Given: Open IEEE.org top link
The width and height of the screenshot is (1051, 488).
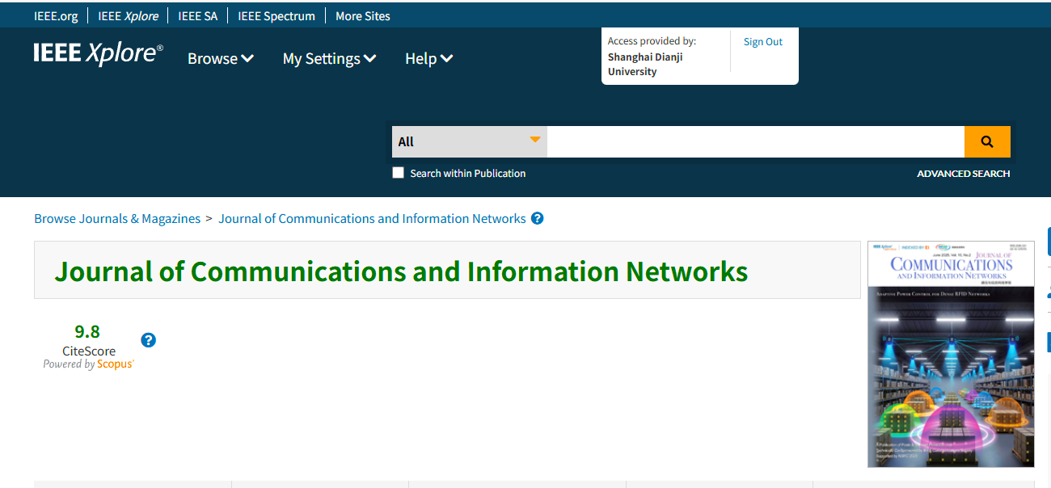Looking at the screenshot, I should pos(56,16).
